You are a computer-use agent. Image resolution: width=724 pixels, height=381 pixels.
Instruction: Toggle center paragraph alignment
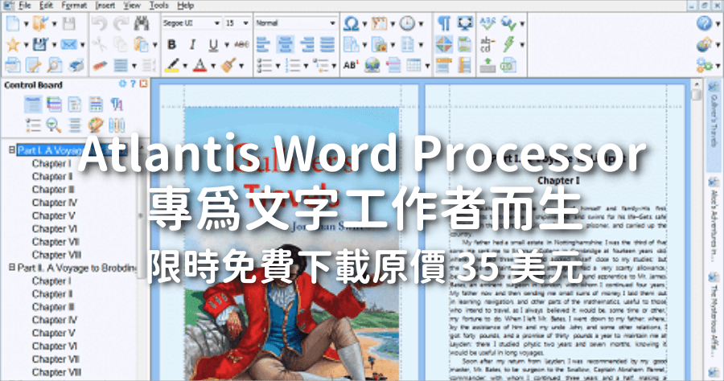(285, 45)
